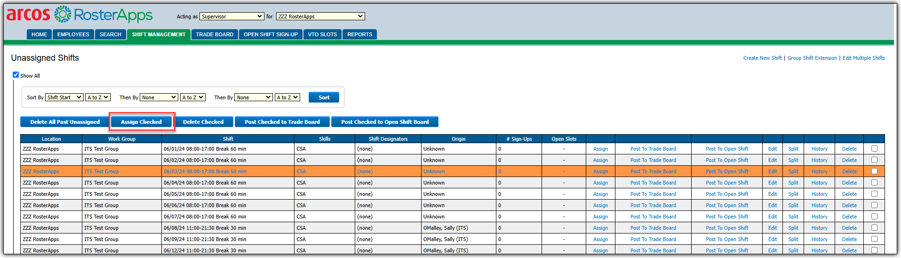Open the Reports tab
Screen dimensions: 901x258
pyautogui.click(x=359, y=34)
